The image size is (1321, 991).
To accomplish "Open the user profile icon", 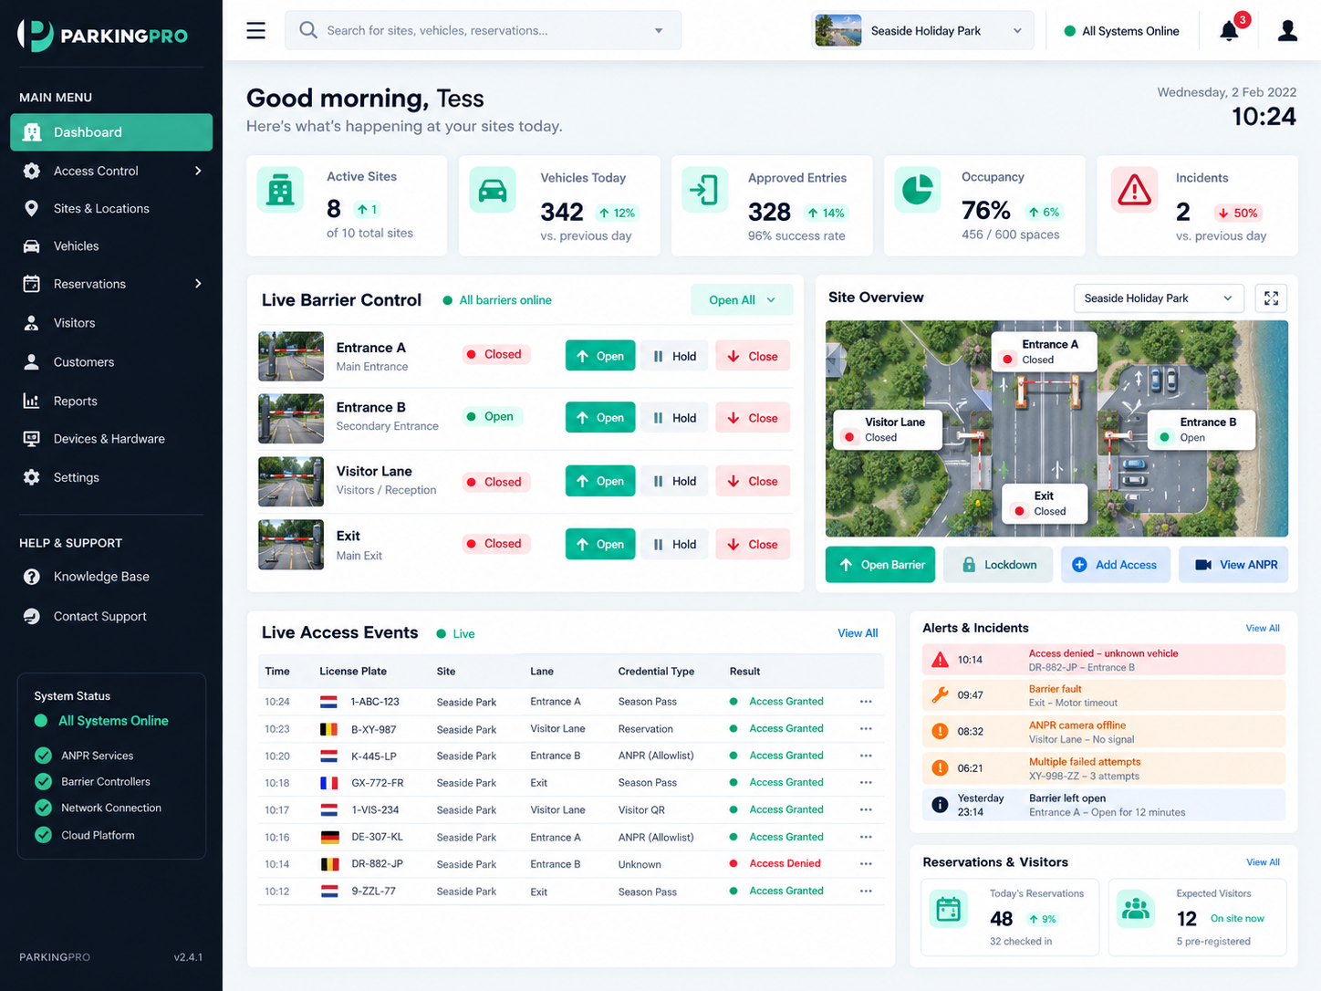I will [x=1287, y=31].
